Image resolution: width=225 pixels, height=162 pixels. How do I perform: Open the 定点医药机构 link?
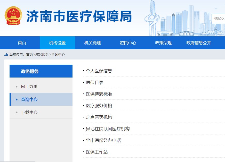click(x=99, y=117)
